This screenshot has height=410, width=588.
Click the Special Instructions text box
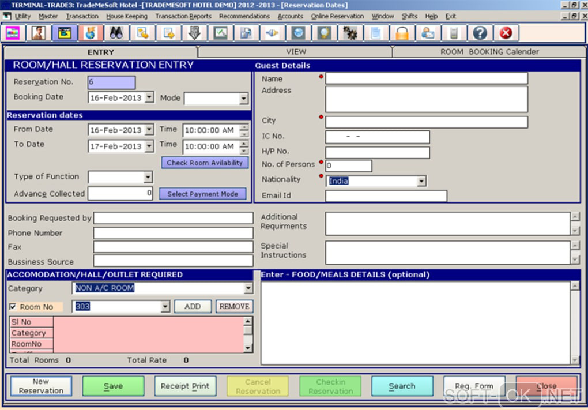(448, 253)
